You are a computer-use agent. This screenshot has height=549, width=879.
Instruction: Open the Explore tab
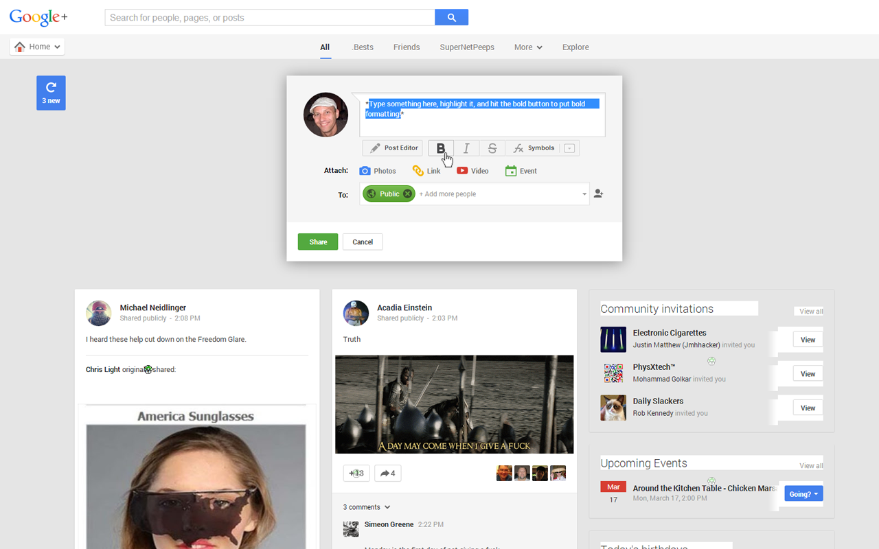575,47
